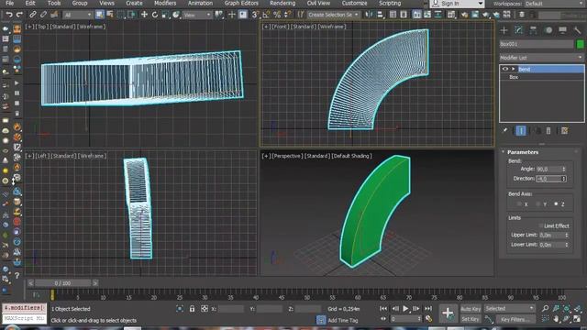This screenshot has height=330, width=587.
Task: Click the Undo arrow in the main toolbar
Action: (x=9, y=15)
